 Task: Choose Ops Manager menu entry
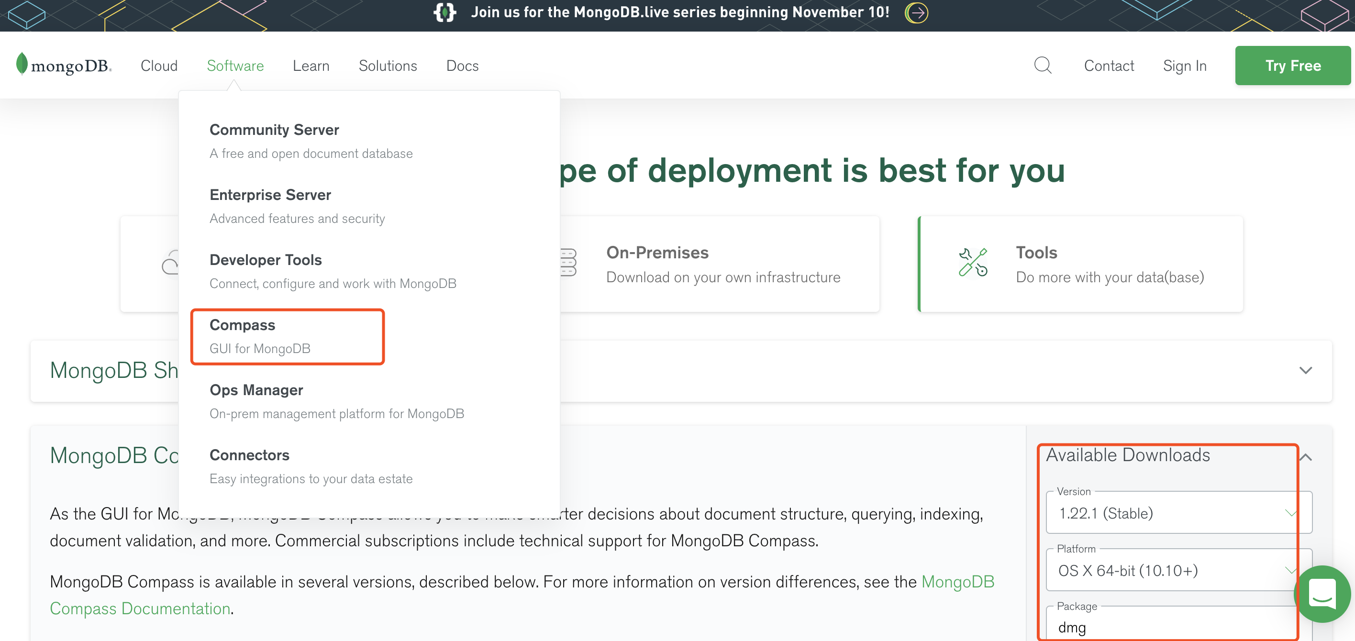[337, 401]
